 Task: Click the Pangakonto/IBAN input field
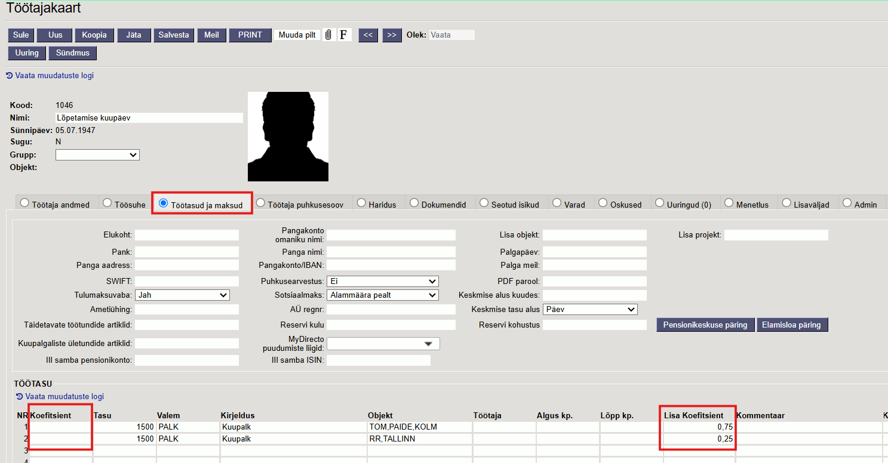pyautogui.click(x=391, y=265)
